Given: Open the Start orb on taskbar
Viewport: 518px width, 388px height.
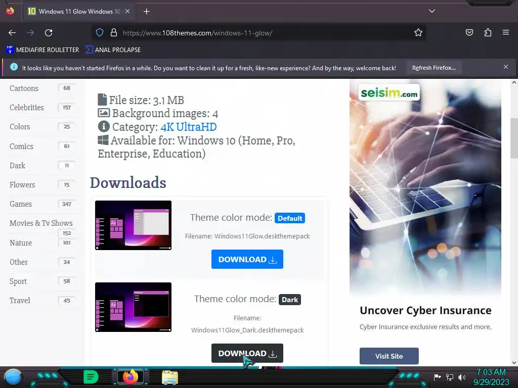Looking at the screenshot, I should 13,377.
